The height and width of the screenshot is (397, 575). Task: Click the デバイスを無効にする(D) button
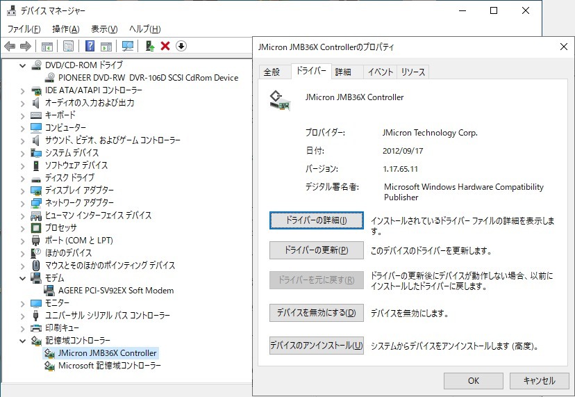[x=317, y=313]
